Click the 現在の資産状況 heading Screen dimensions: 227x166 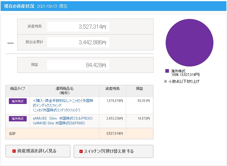point(19,6)
